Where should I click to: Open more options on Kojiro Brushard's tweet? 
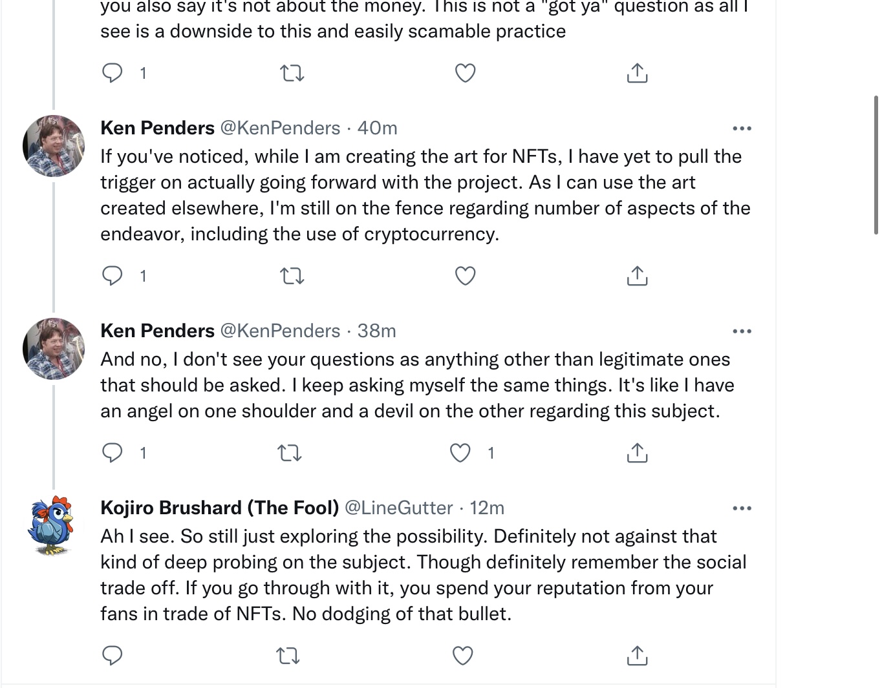coord(742,508)
